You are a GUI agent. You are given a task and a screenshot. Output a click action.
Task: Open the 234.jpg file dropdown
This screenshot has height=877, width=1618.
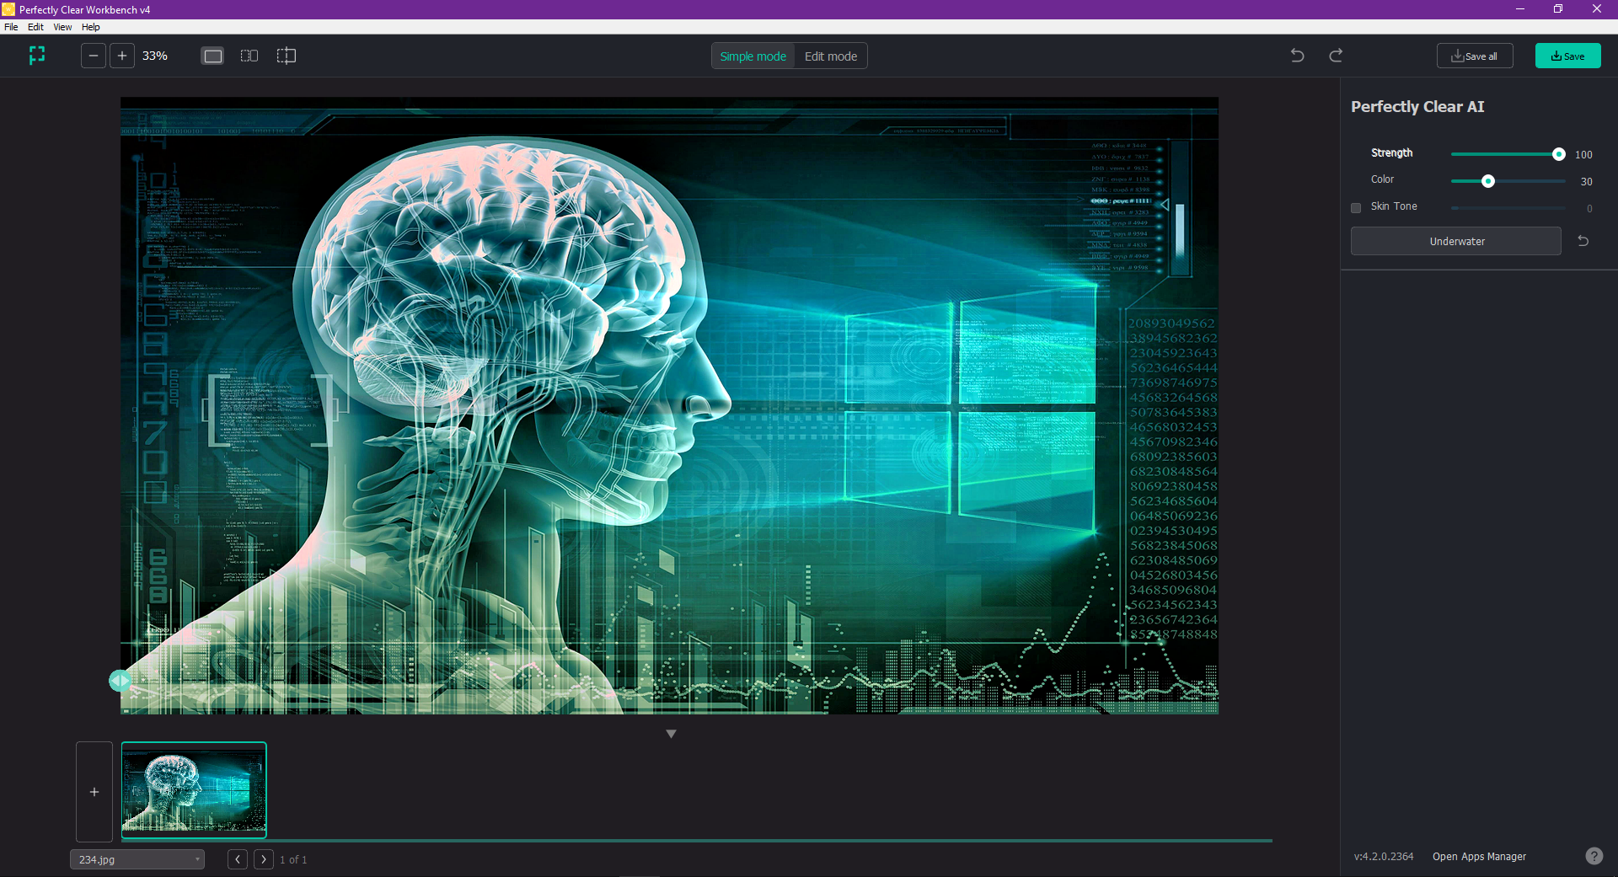click(x=137, y=859)
